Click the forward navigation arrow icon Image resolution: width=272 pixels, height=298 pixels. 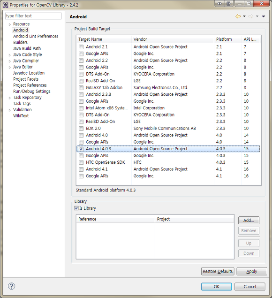[x=251, y=16]
